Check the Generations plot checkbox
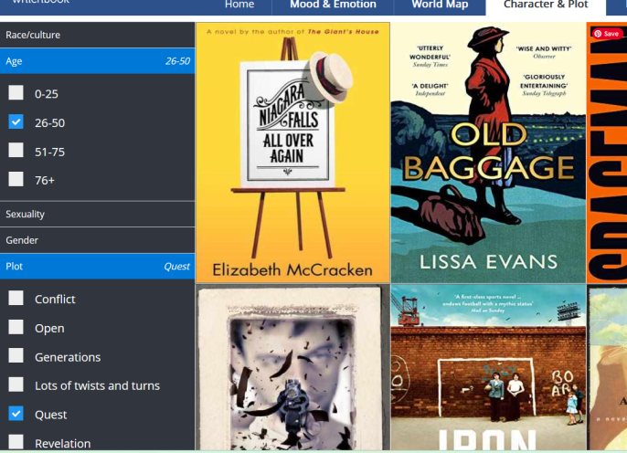Screen dimensions: 627x453 (x=16, y=355)
